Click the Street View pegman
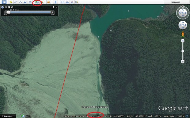The width and height of the screenshot is (190, 118). 183,34
